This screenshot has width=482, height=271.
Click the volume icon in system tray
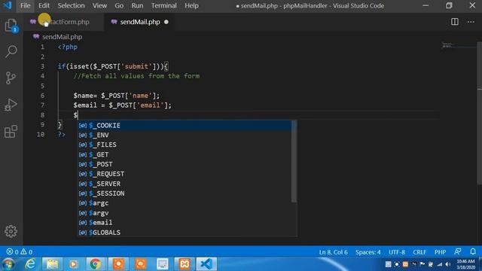(x=448, y=264)
